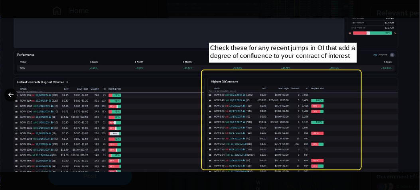Click the row icon before NOW 1005 call 11/08/2024
The height and width of the screenshot is (190, 420).
point(16,112)
